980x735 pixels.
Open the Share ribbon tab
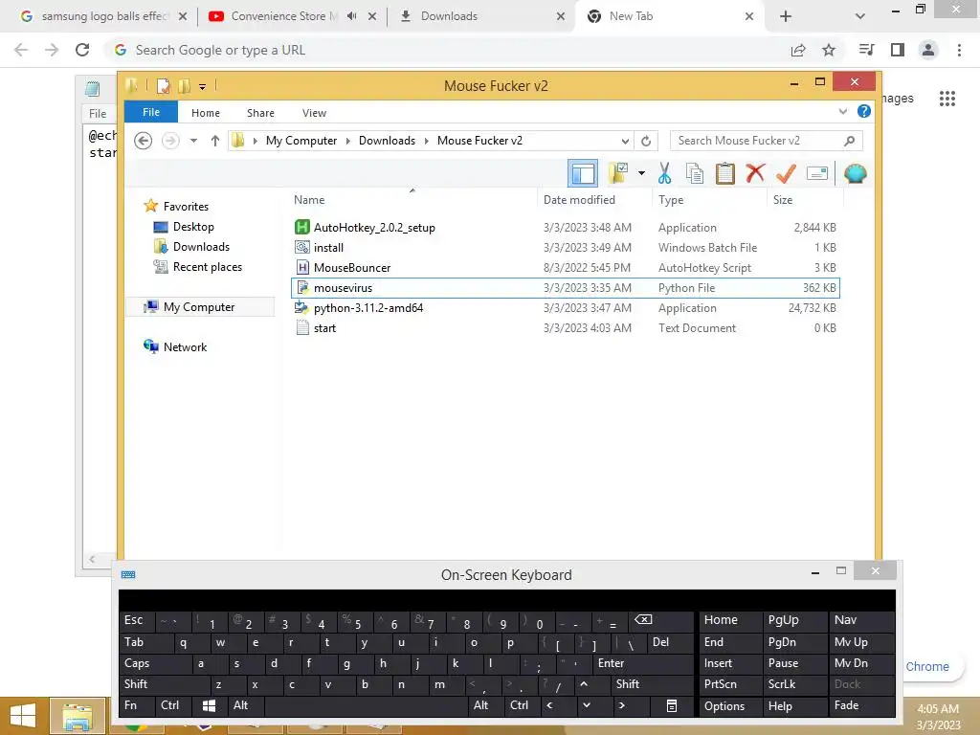(x=260, y=113)
